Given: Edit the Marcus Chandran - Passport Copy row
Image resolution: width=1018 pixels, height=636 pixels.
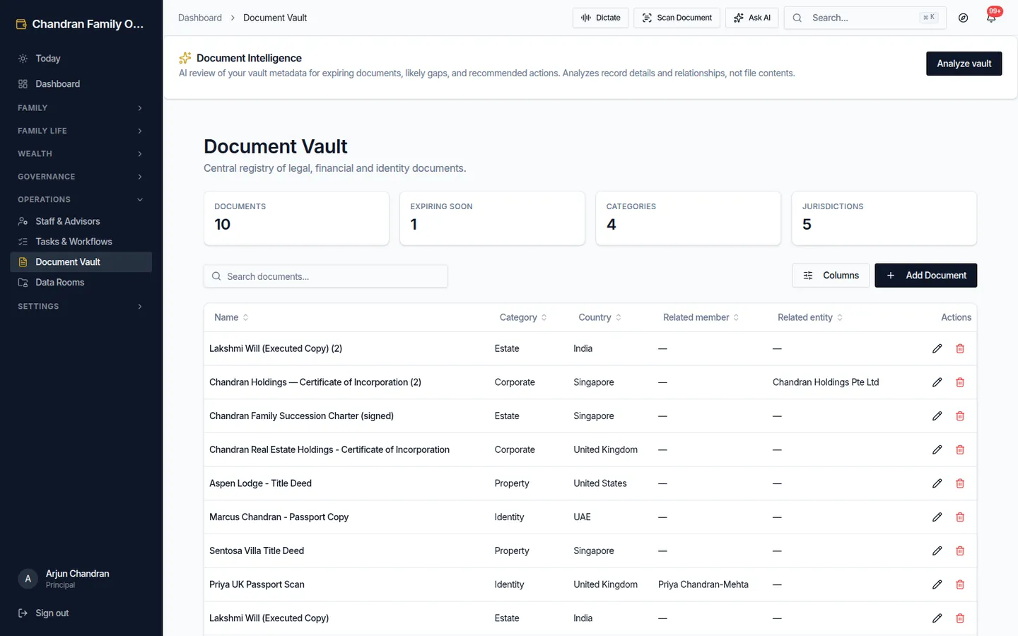Looking at the screenshot, I should pos(937,517).
